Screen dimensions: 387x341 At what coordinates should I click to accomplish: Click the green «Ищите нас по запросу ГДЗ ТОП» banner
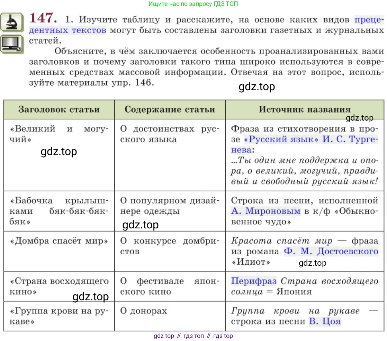[193, 4]
